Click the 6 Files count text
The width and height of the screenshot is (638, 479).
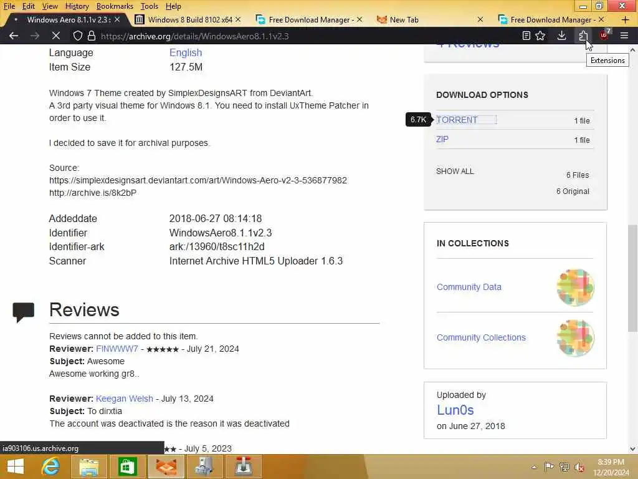tap(578, 175)
